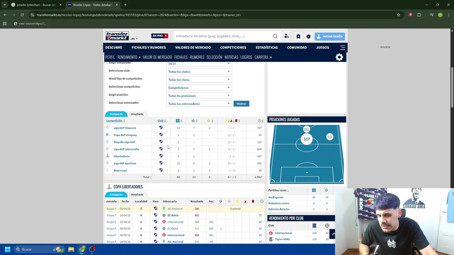This screenshot has width=454, height=255.
Task: Open Windows Start menu
Action: (x=7, y=249)
